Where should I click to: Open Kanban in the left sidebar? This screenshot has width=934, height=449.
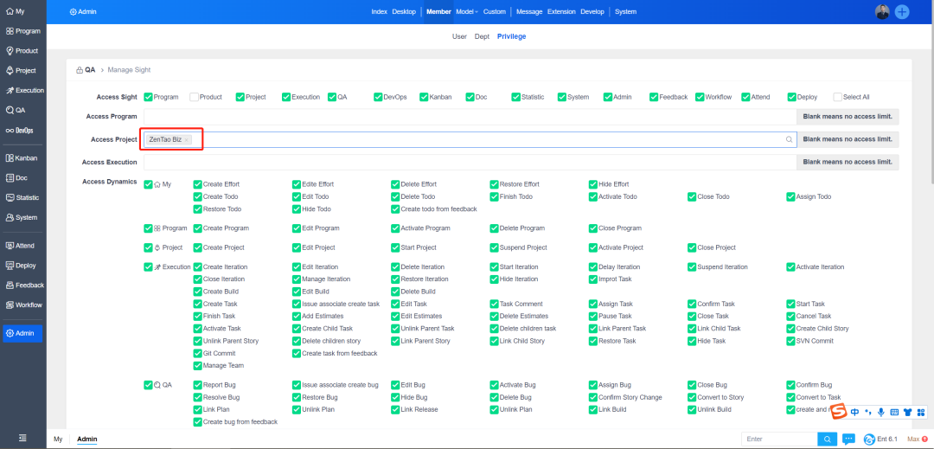click(x=22, y=158)
